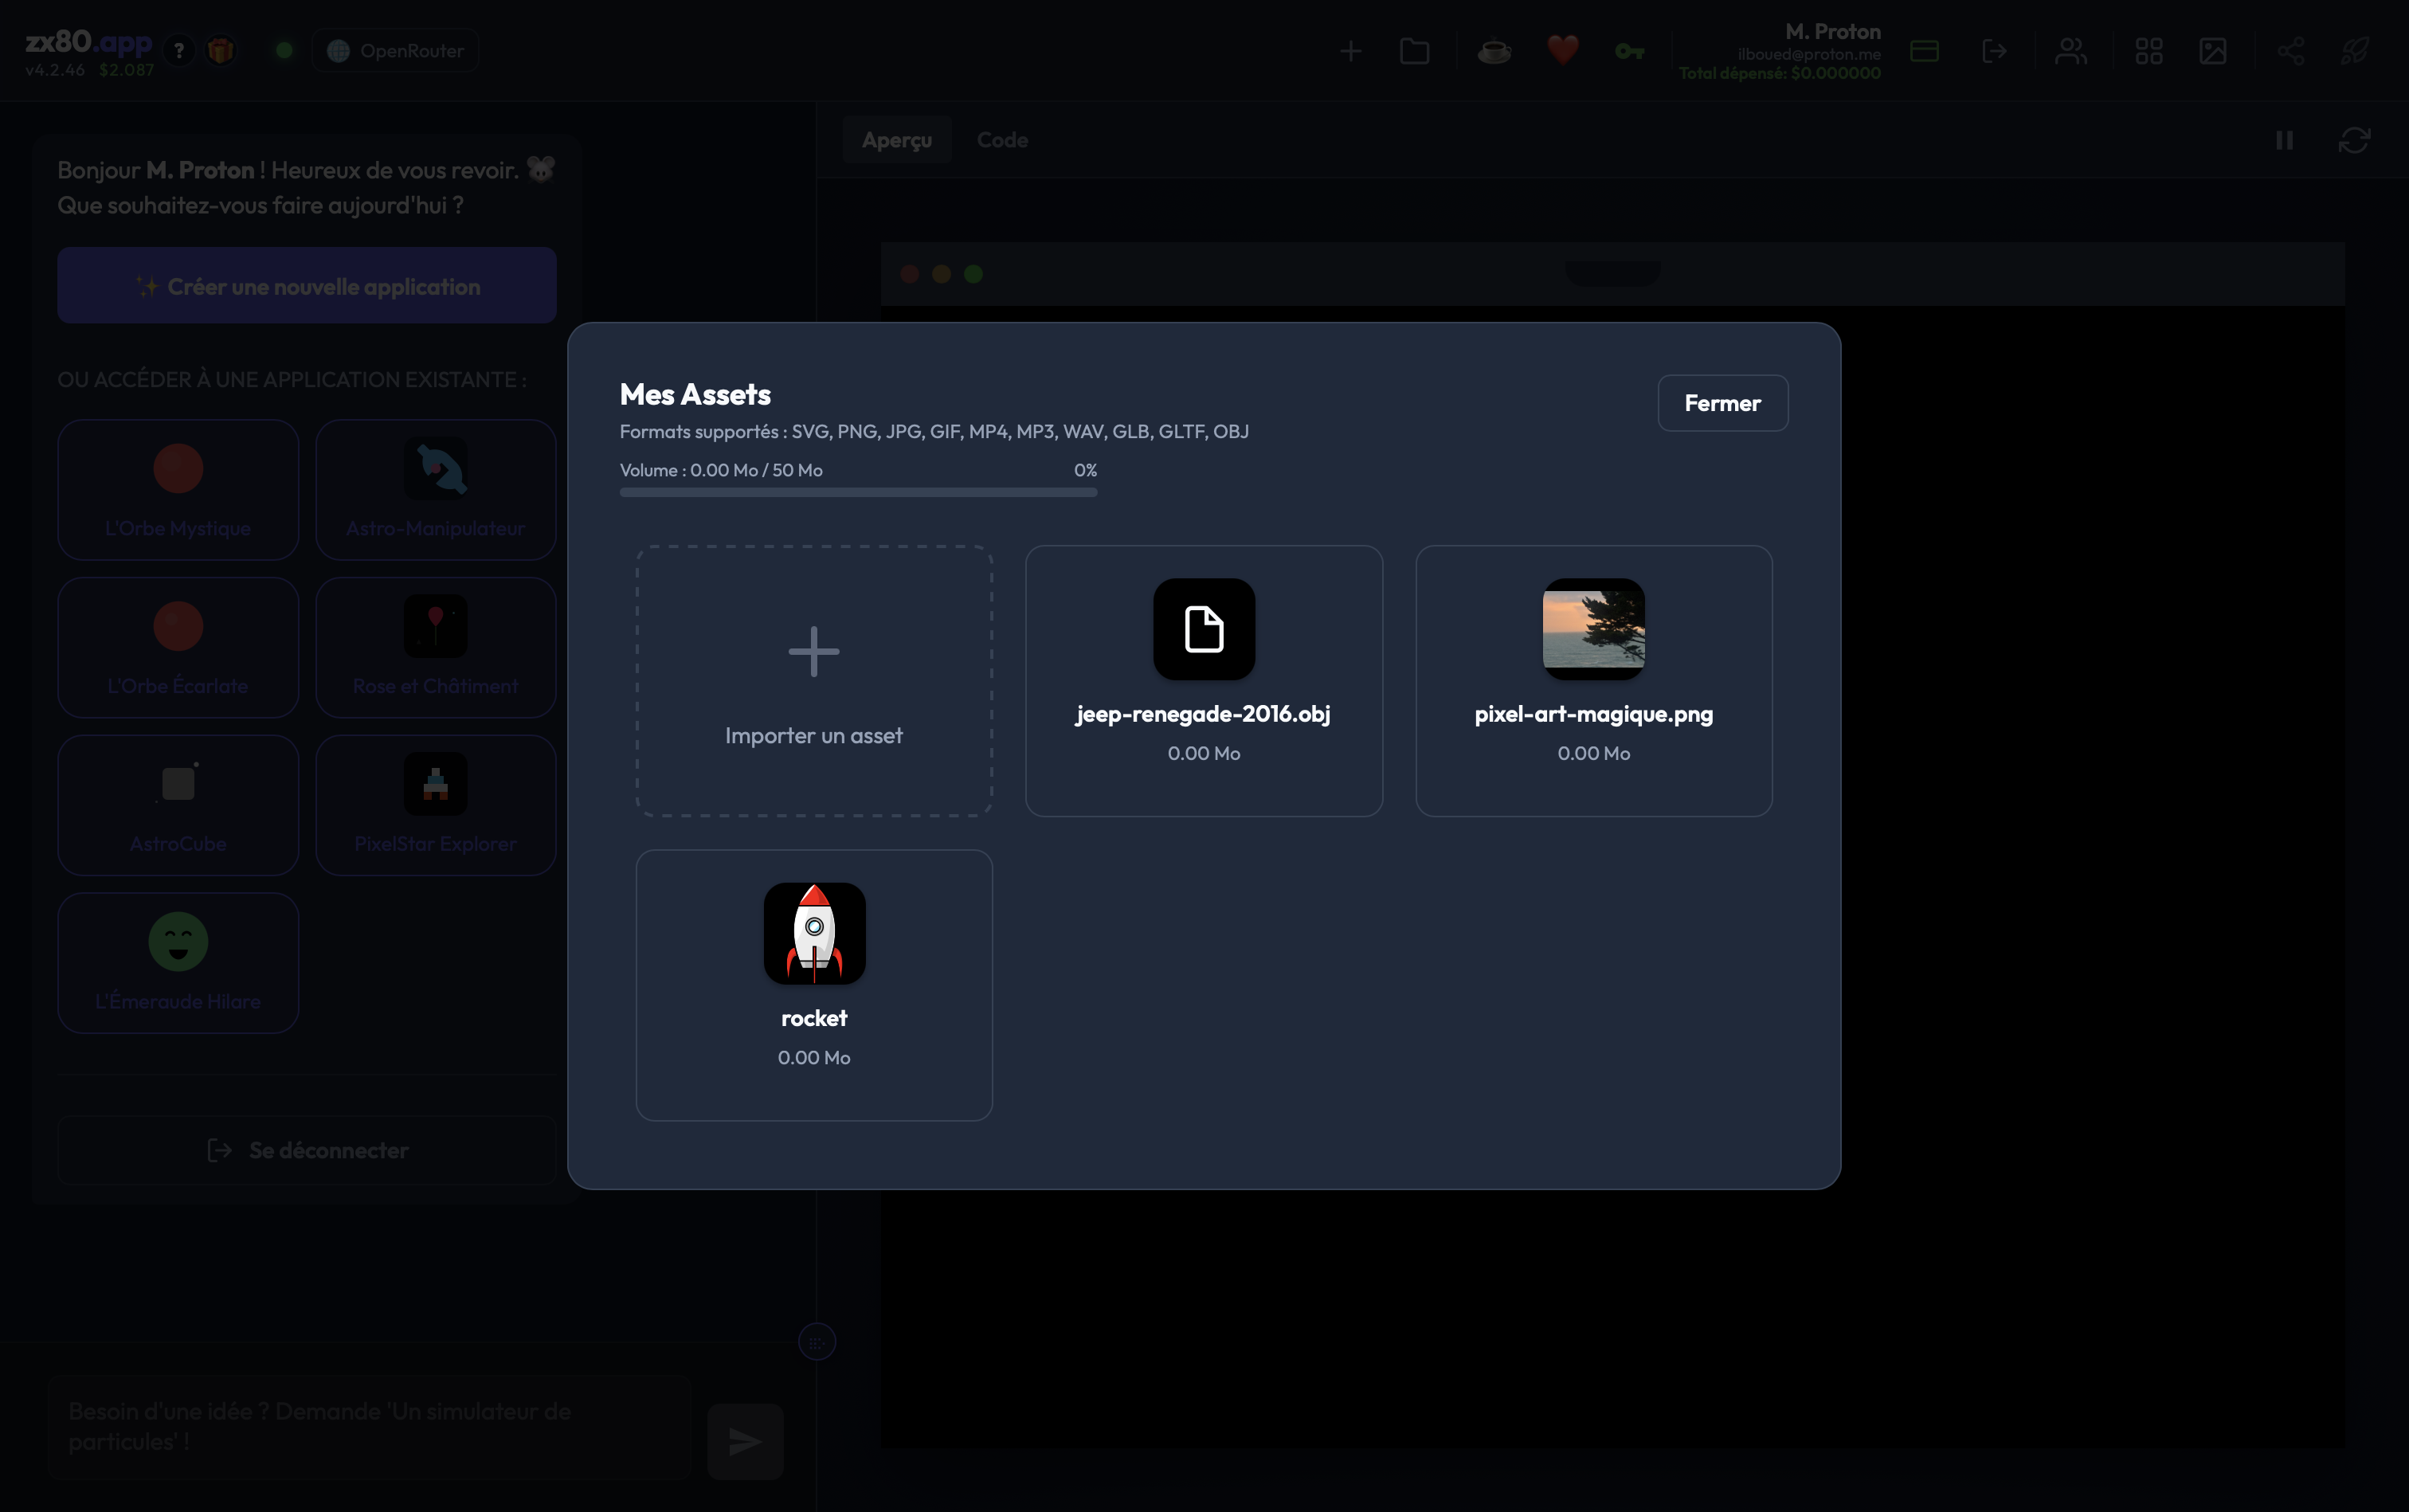Screen dimensions: 2409x1512
Task: Click the "0%" usage value
Action: pyautogui.click(x=1085, y=470)
